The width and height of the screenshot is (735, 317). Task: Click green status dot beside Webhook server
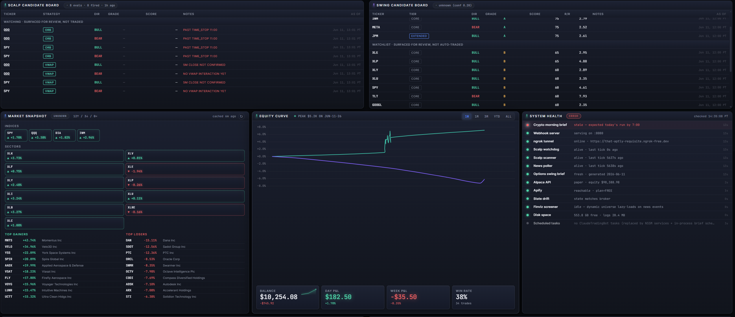tap(528, 133)
